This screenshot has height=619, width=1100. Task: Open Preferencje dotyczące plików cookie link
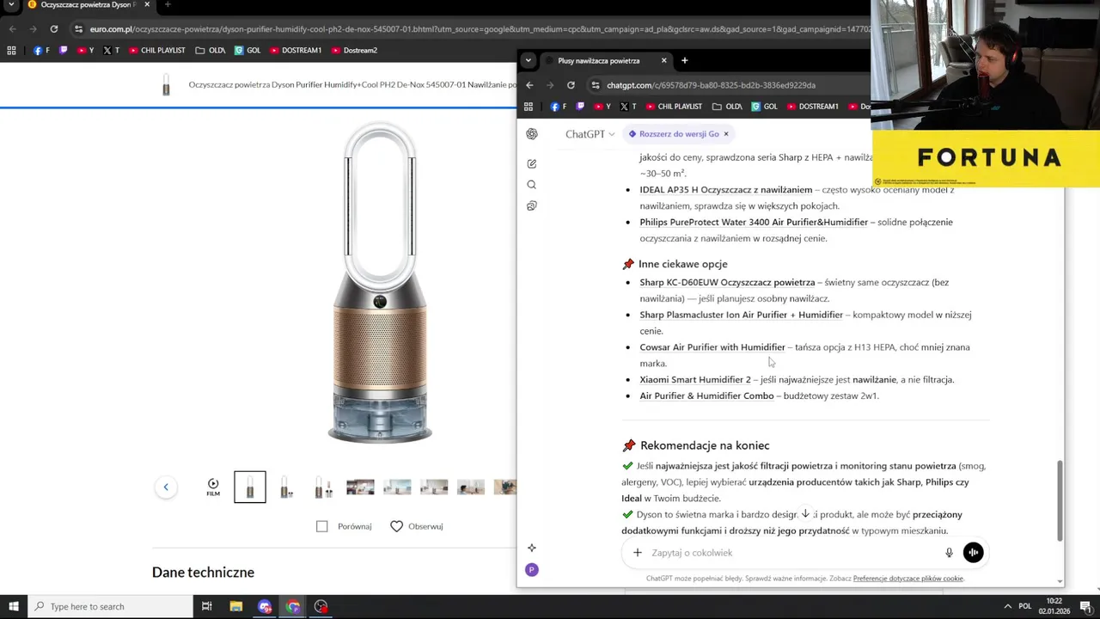(x=908, y=579)
